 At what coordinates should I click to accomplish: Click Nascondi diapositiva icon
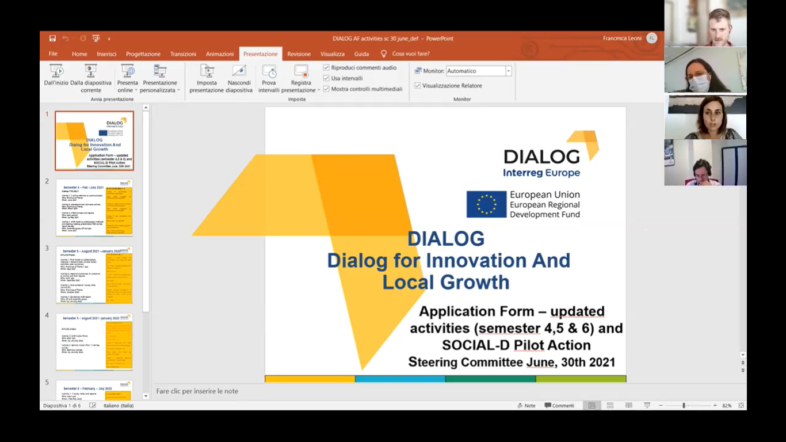(x=239, y=71)
